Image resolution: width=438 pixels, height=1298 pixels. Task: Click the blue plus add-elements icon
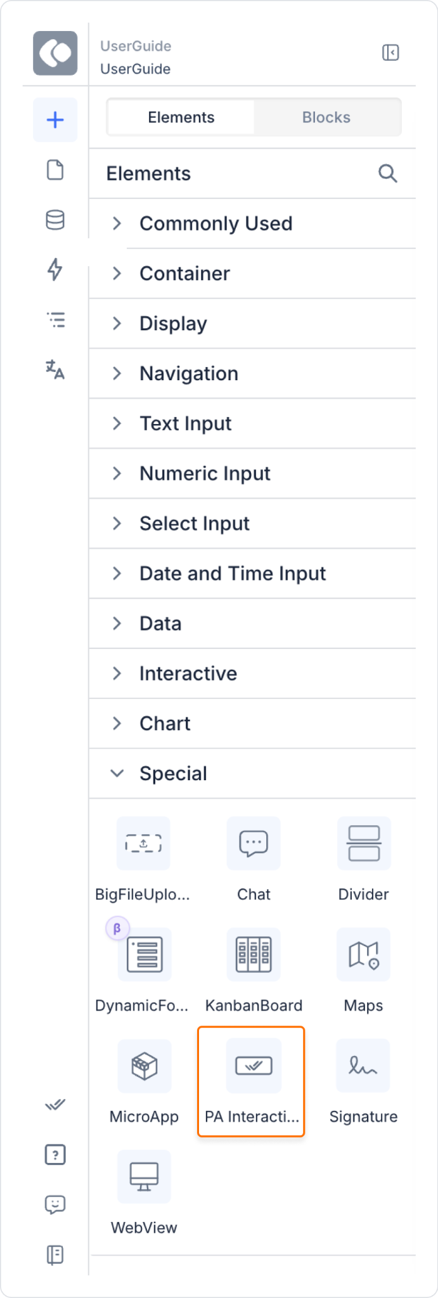point(55,120)
